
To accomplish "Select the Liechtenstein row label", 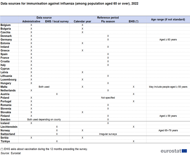I will pos(9,127).
